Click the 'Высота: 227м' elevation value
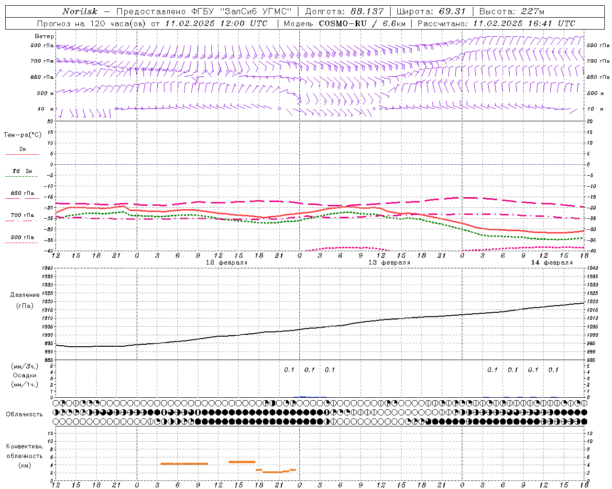The width and height of the screenshot is (612, 489). pos(512,11)
